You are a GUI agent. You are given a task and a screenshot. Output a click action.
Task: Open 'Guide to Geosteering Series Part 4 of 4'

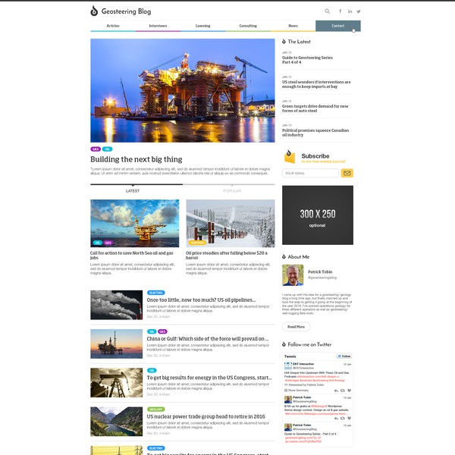tap(307, 60)
